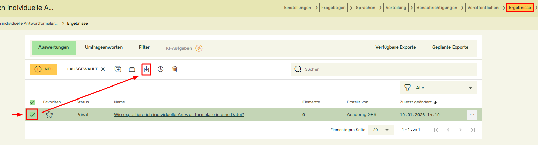Open the Alle filter dropdown
538x145 pixels.
(438, 88)
